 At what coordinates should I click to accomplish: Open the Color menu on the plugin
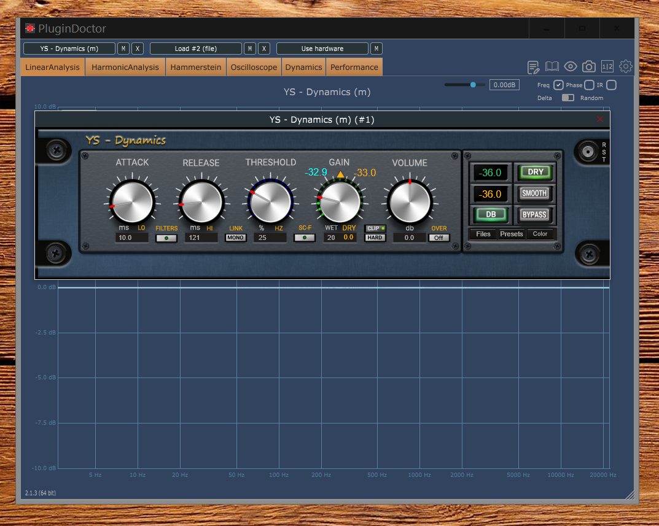pyautogui.click(x=540, y=234)
